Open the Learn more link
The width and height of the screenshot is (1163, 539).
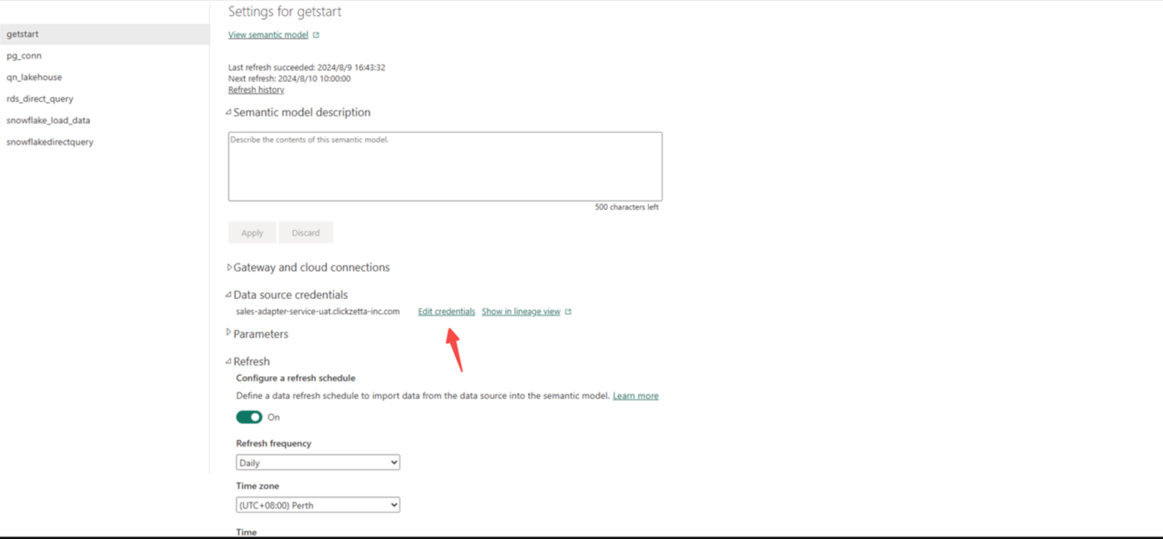(x=635, y=396)
